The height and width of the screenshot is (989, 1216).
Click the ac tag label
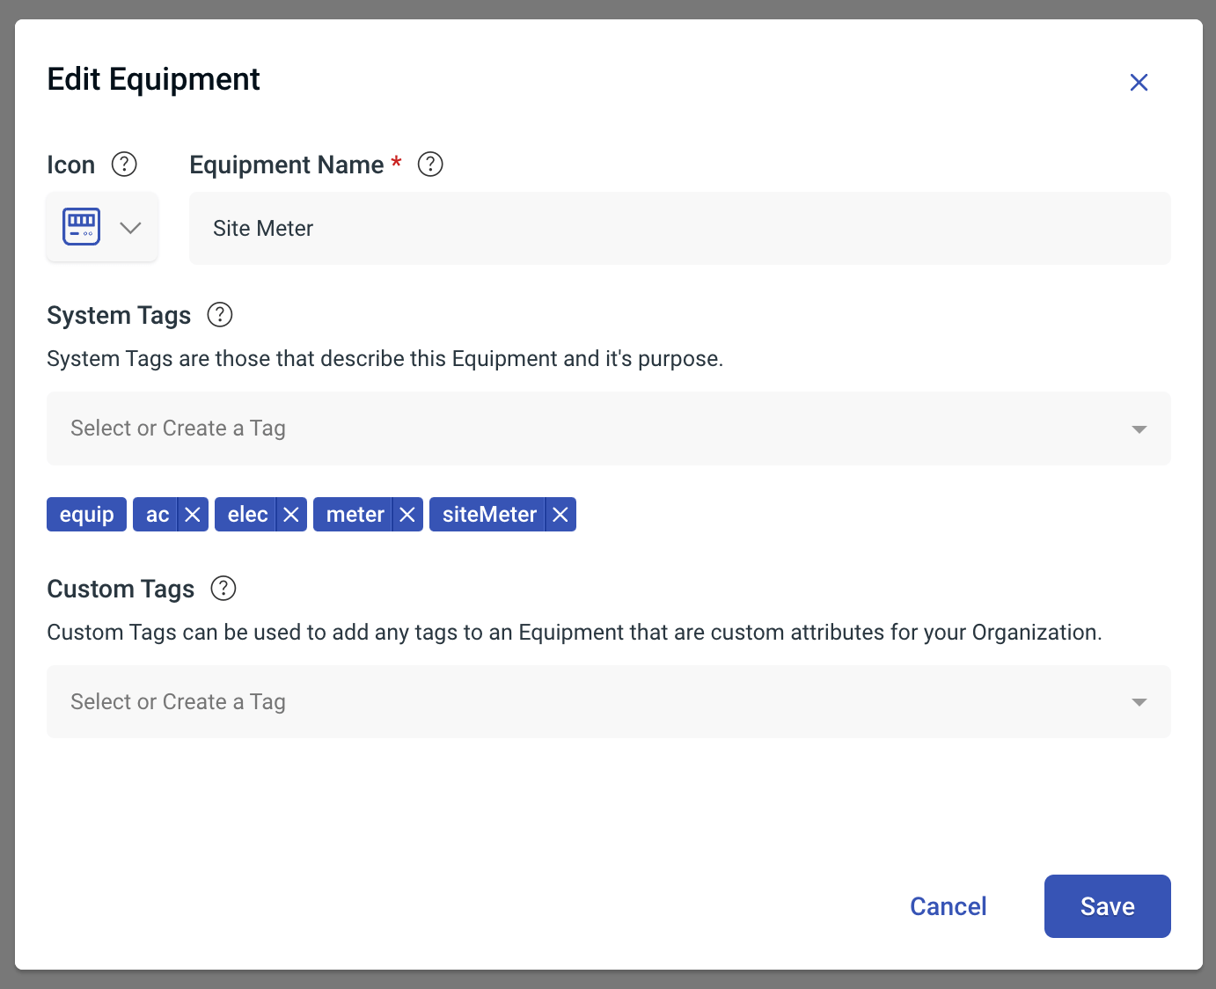click(x=157, y=515)
